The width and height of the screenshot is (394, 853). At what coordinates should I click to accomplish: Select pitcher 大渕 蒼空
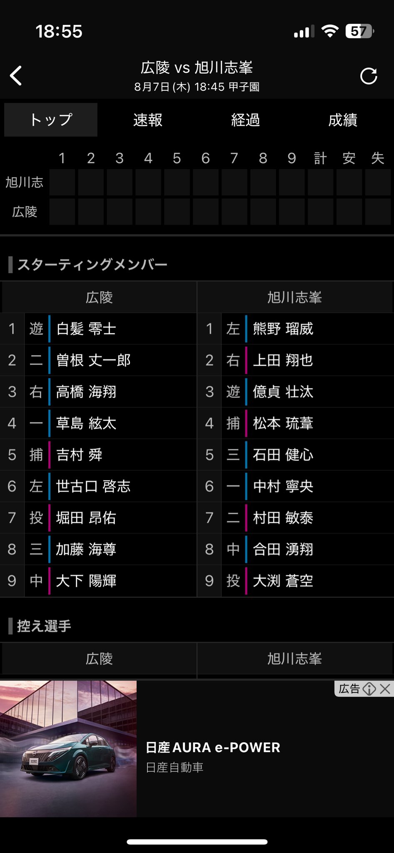(x=283, y=581)
